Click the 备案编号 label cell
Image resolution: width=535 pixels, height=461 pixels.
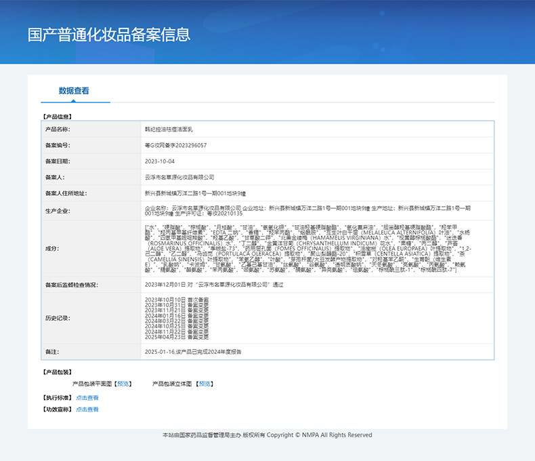[x=91, y=145]
